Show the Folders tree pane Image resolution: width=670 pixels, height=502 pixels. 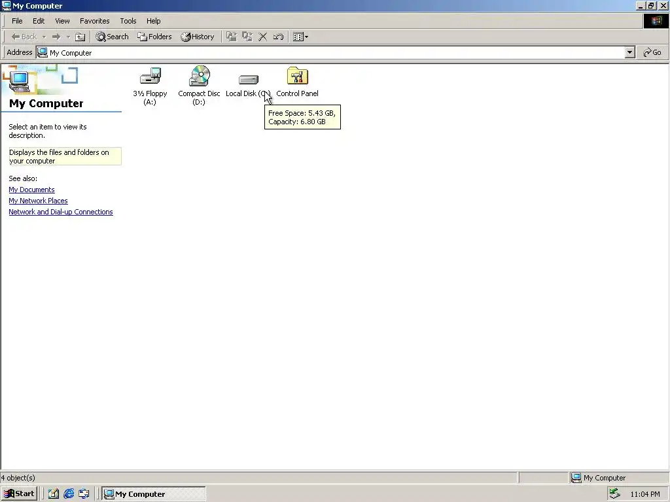(x=154, y=37)
